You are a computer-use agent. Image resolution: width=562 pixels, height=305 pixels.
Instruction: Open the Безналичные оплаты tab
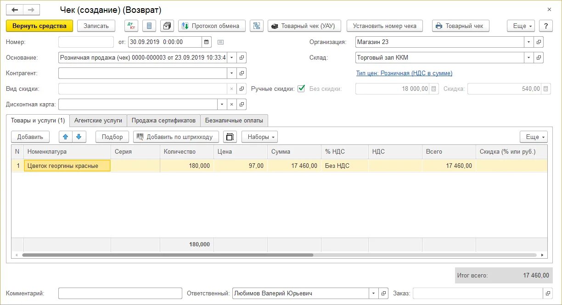[234, 120]
